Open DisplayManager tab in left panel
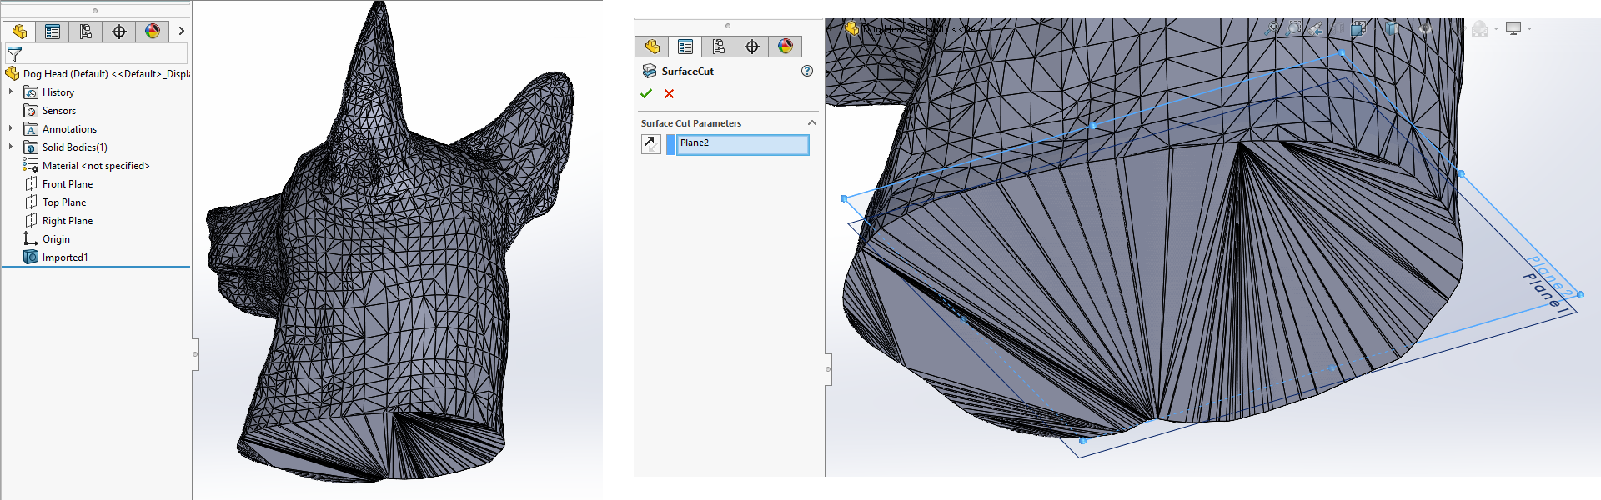Screen dimensions: 1601x500 [x=153, y=32]
